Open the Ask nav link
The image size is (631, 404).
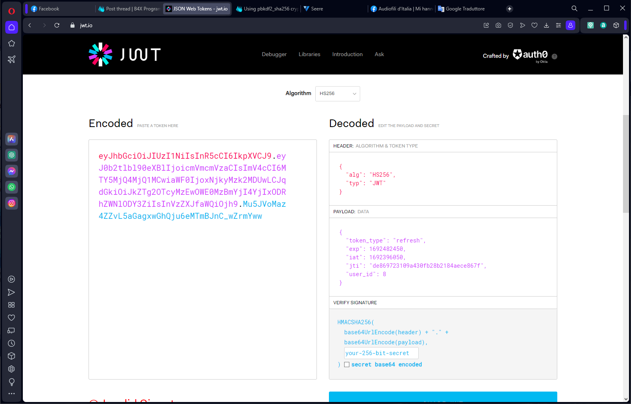tap(379, 55)
